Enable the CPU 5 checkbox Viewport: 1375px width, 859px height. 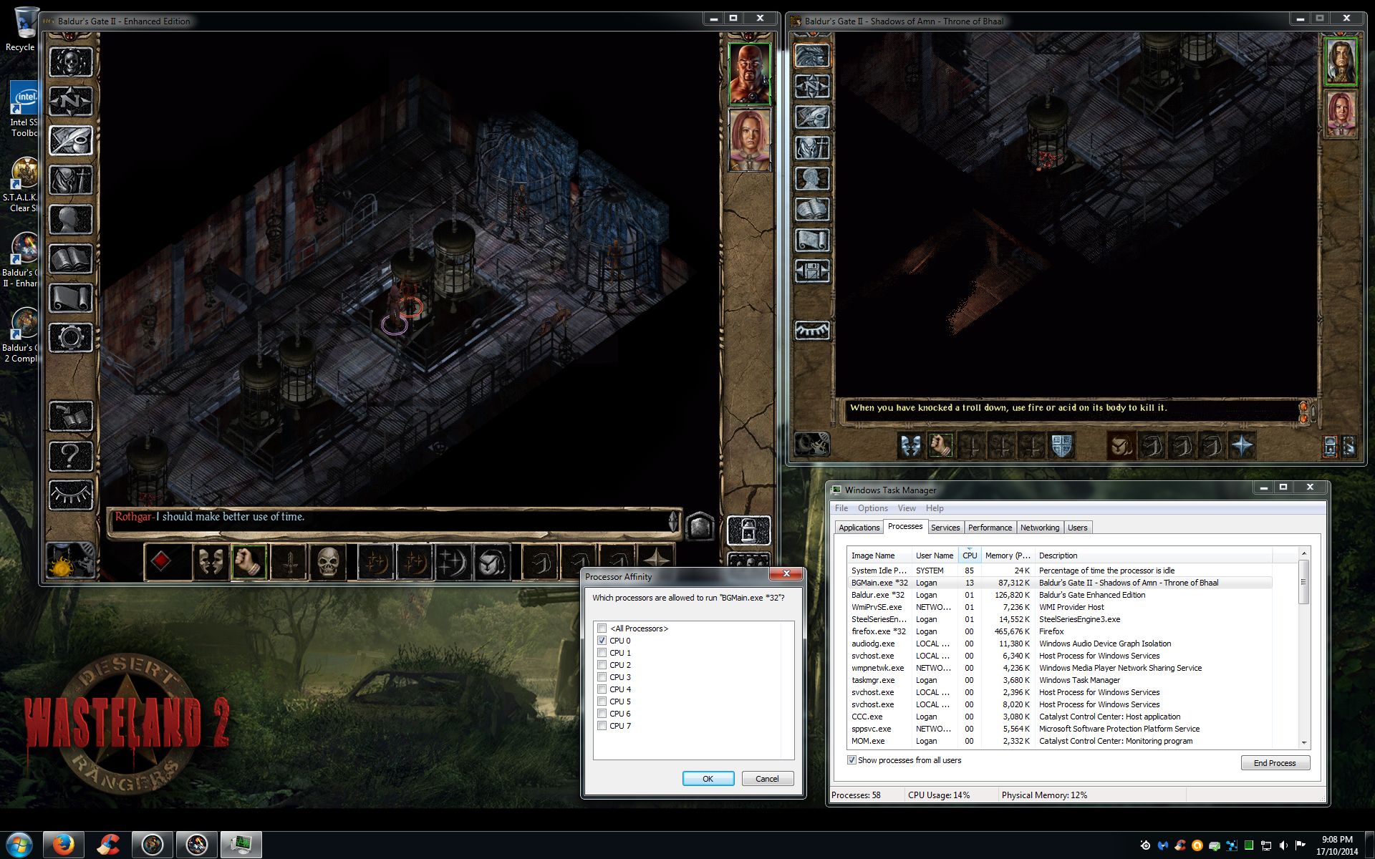pyautogui.click(x=602, y=702)
